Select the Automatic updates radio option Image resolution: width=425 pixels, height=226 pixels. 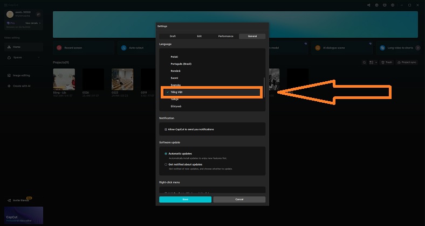(x=166, y=153)
